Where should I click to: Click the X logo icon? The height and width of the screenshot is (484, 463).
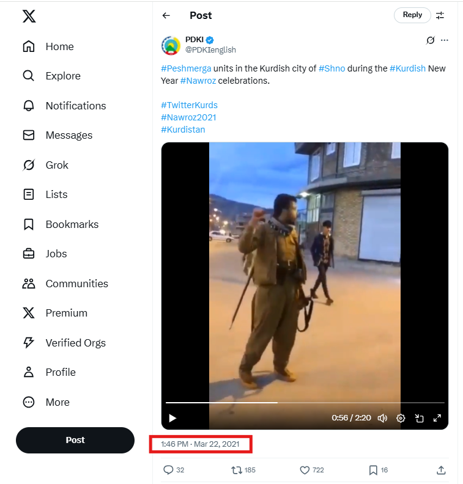29,16
